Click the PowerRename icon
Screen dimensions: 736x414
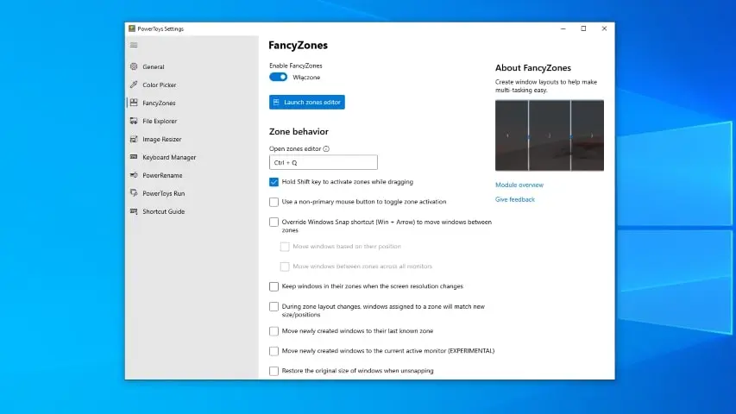pos(134,175)
